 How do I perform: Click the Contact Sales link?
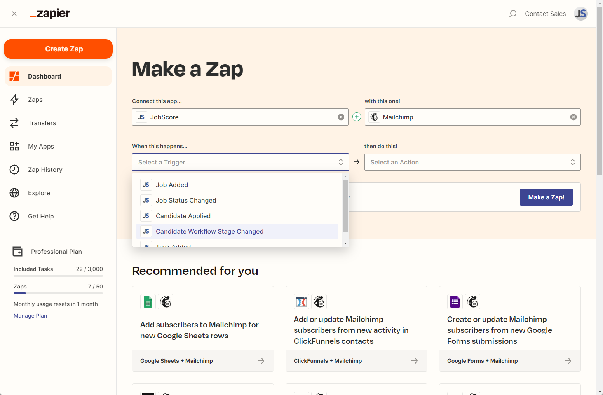pos(545,14)
